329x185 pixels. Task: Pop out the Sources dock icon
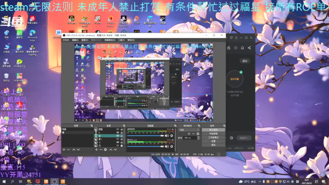click(x=124, y=126)
